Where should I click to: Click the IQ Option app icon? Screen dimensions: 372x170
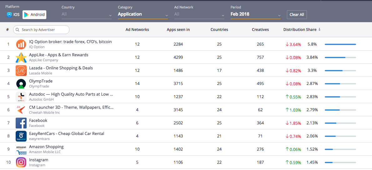point(21,45)
